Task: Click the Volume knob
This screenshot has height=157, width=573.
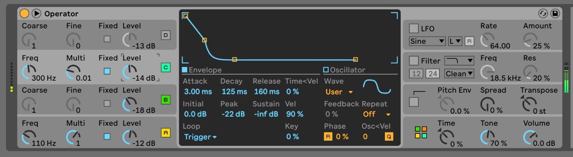Action: pos(530,137)
